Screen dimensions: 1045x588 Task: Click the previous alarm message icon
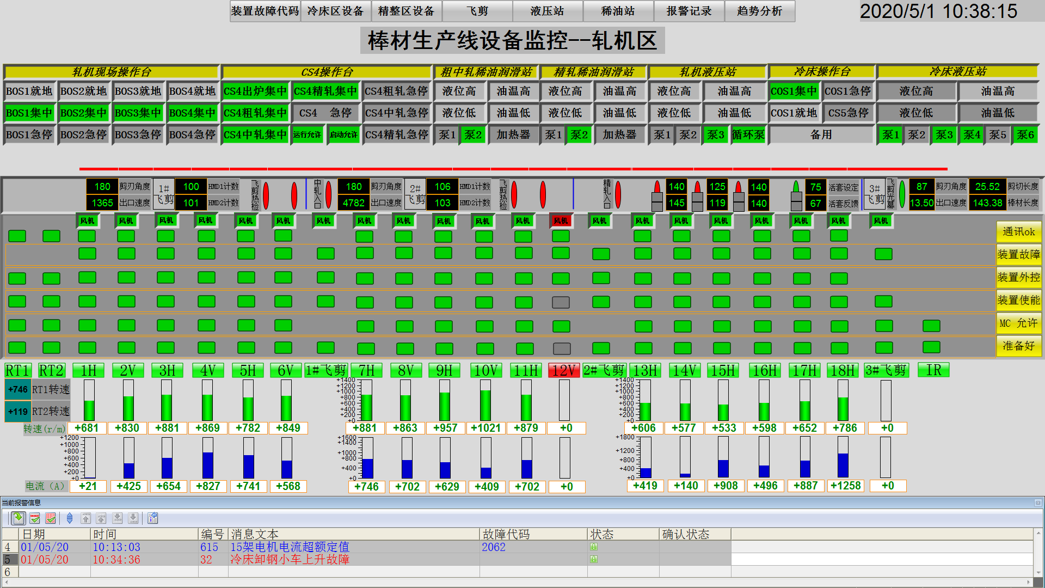[x=102, y=518]
